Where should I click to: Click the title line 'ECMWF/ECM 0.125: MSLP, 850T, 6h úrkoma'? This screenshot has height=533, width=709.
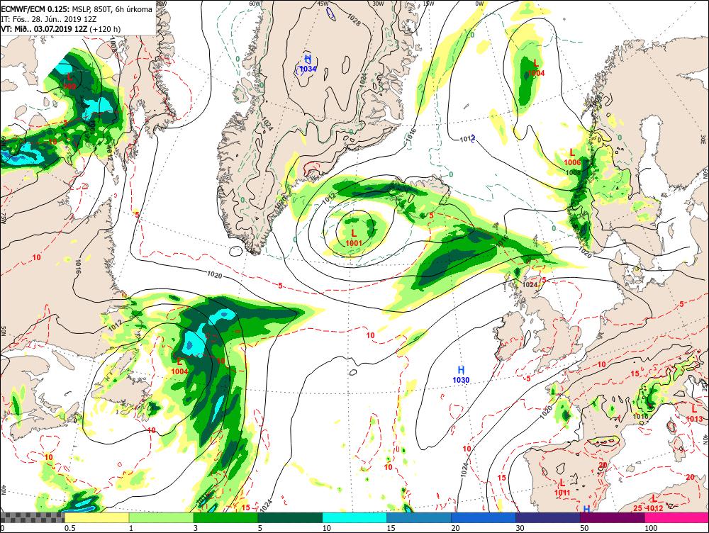(77, 9)
